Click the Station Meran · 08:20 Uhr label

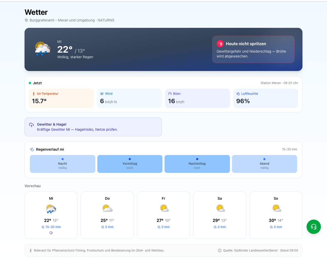pos(279,83)
